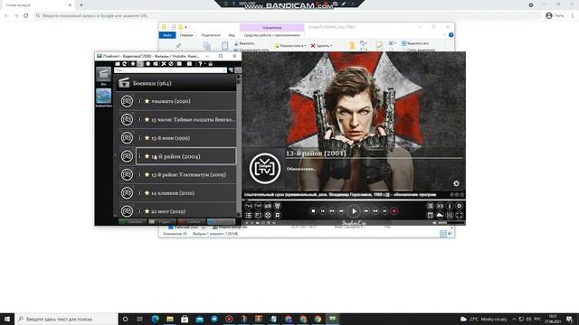Click the gear overlay on video image

(456, 183)
